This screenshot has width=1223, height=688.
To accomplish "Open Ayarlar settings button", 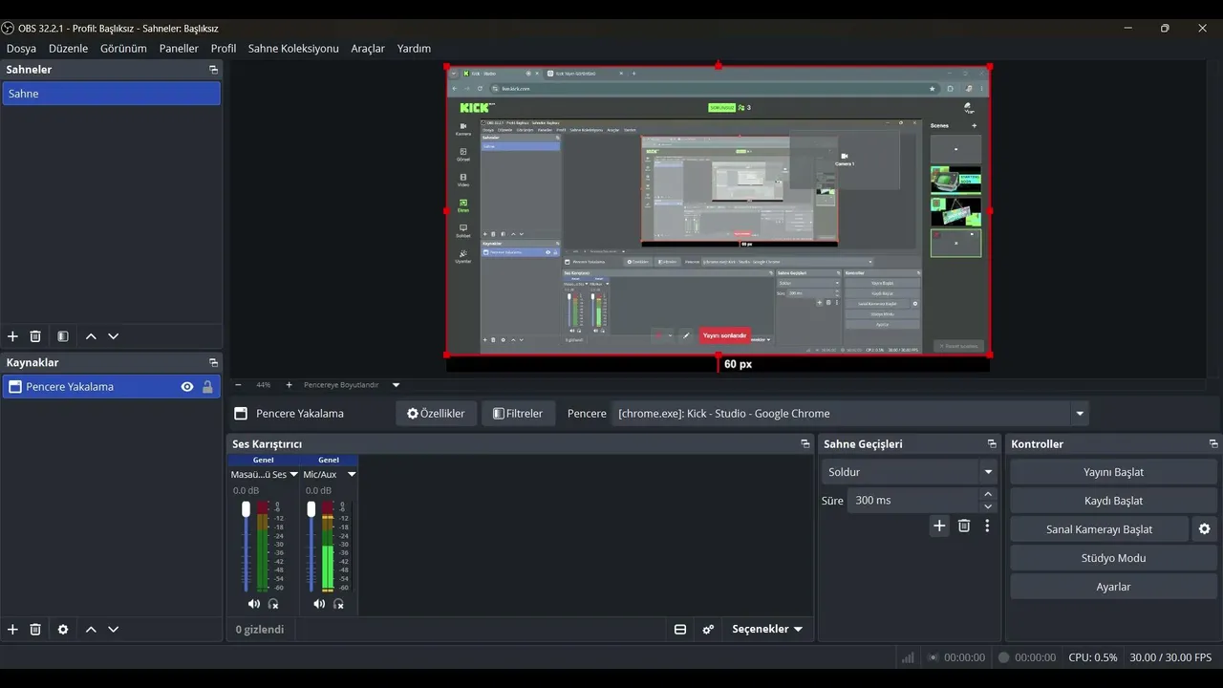I will tap(1113, 587).
